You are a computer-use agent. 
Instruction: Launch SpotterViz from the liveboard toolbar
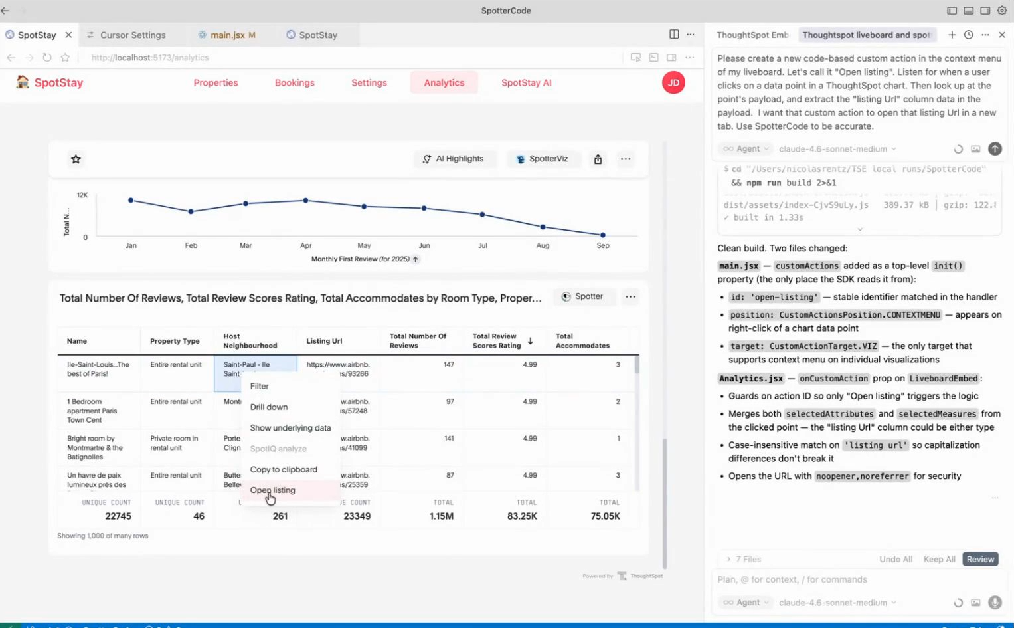[x=542, y=159]
